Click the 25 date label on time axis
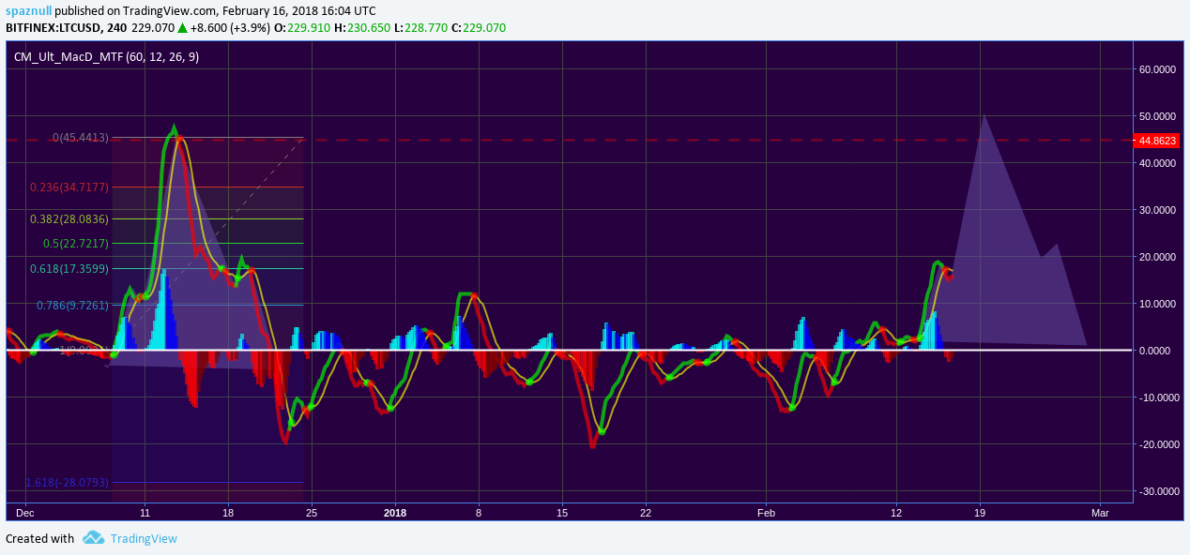The image size is (1190, 555). pos(312,513)
